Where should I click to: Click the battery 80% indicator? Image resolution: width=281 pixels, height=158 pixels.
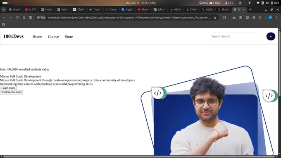[275, 3]
